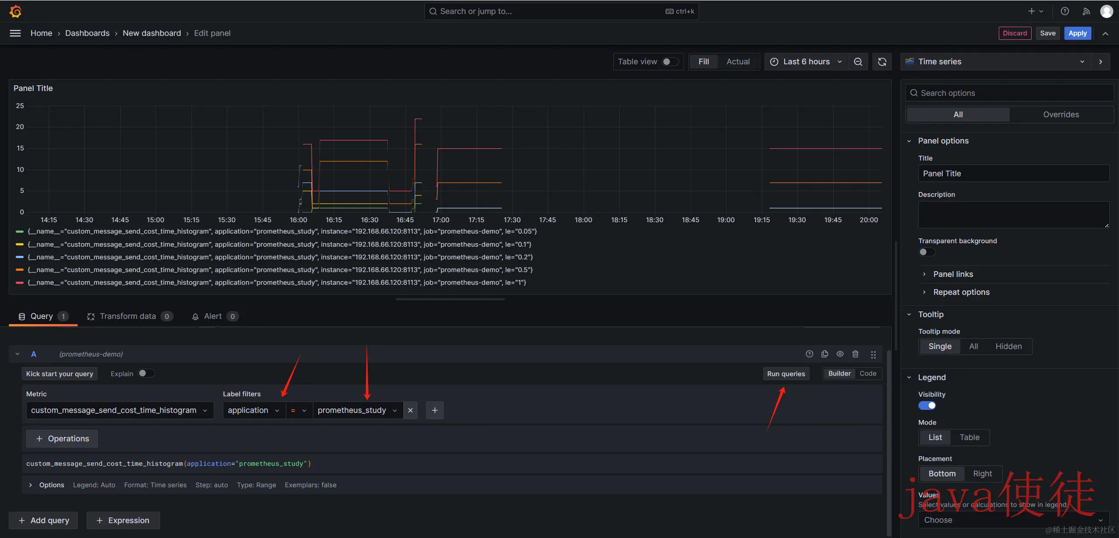Click the zoom out time range icon
Viewport: 1119px width, 538px height.
tap(858, 62)
